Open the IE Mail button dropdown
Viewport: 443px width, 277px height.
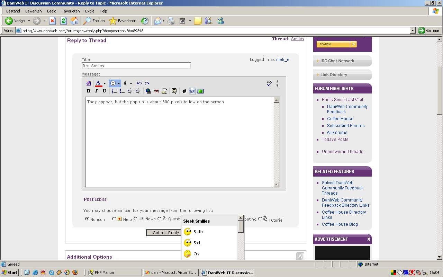(x=163, y=21)
